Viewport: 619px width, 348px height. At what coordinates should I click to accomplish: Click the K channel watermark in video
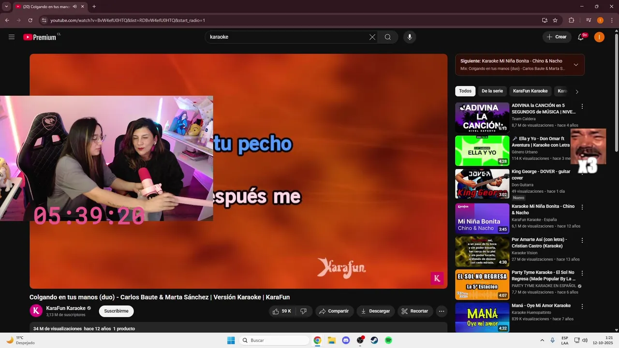437,278
